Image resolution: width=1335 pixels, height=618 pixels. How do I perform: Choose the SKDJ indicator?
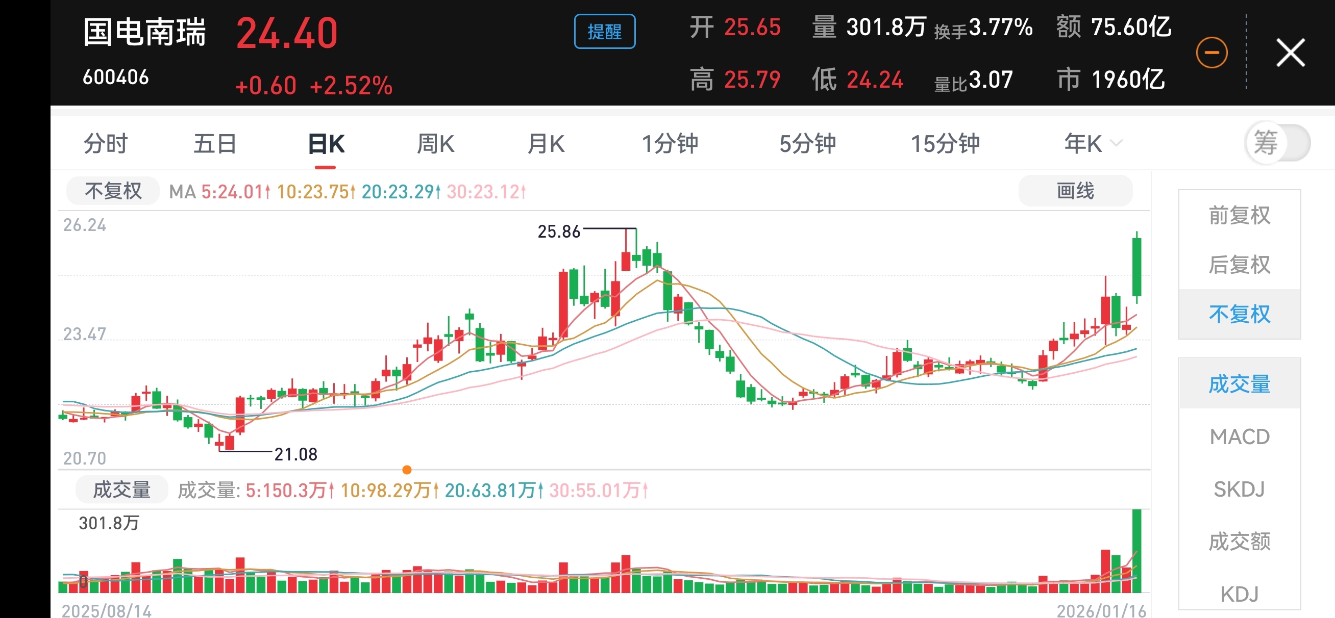1239,489
